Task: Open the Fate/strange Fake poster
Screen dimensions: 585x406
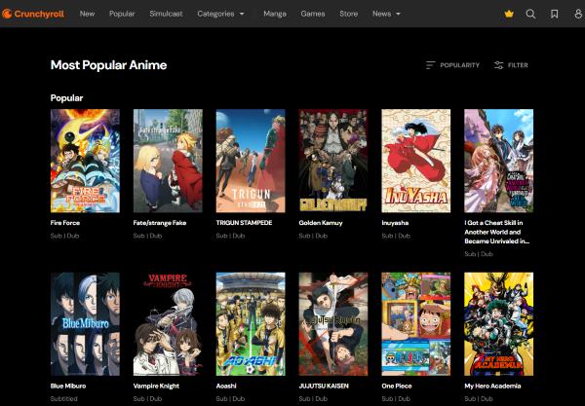Action: coord(168,161)
